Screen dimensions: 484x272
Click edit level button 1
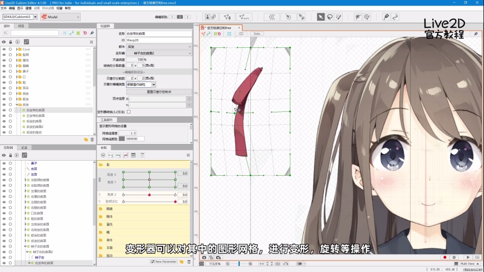pyautogui.click(x=172, y=17)
